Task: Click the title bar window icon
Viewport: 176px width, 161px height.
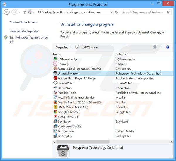Action: (4, 4)
